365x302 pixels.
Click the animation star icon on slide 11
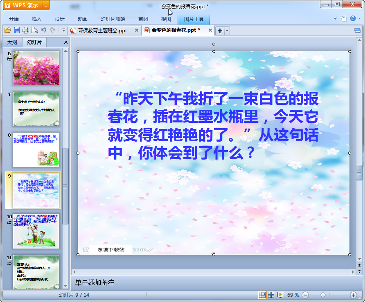[x=9, y=263]
